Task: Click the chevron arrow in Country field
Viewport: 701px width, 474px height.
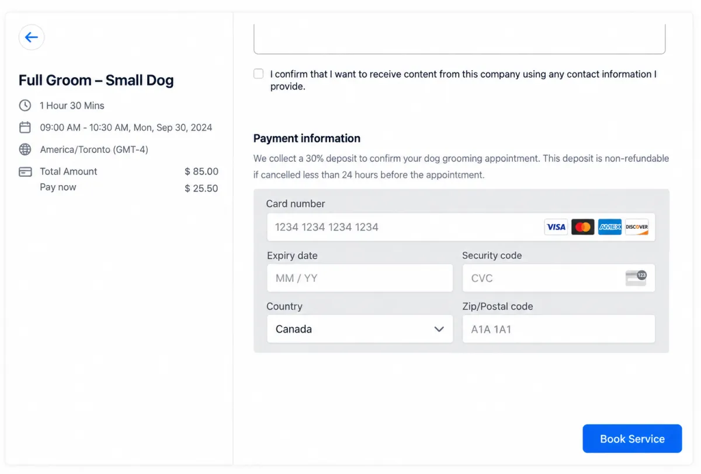Action: (x=439, y=329)
